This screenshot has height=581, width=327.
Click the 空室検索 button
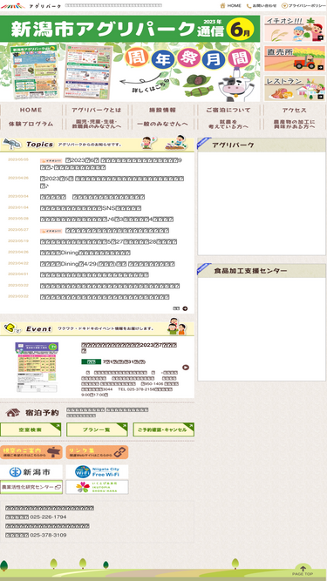[31, 429]
